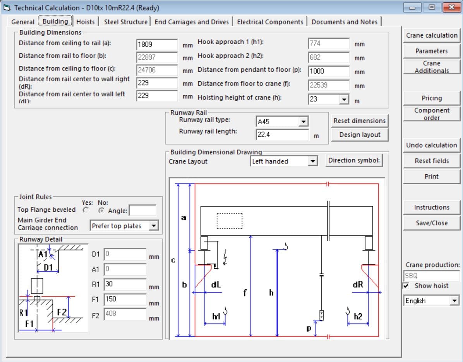Screen dimensions: 463x362
Task: Open the Steel Structure tab
Action: [125, 22]
